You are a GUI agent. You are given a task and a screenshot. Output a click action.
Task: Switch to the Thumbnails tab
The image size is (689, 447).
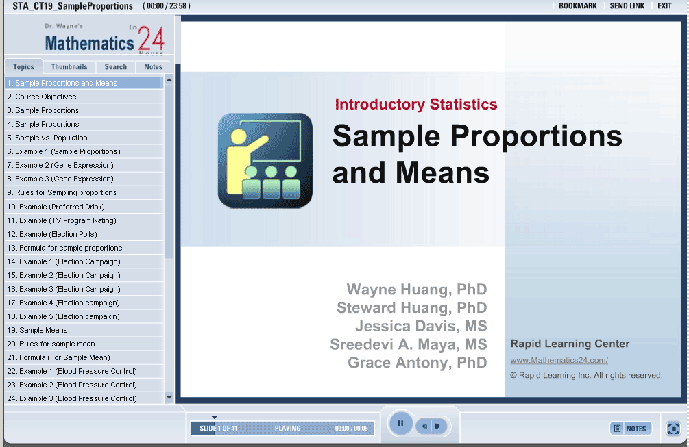[69, 67]
